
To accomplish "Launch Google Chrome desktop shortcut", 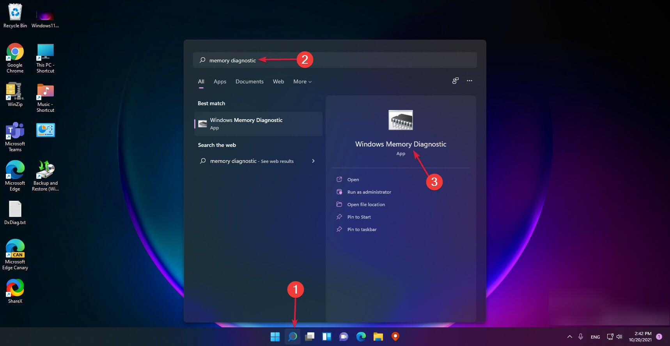I will (x=15, y=58).
